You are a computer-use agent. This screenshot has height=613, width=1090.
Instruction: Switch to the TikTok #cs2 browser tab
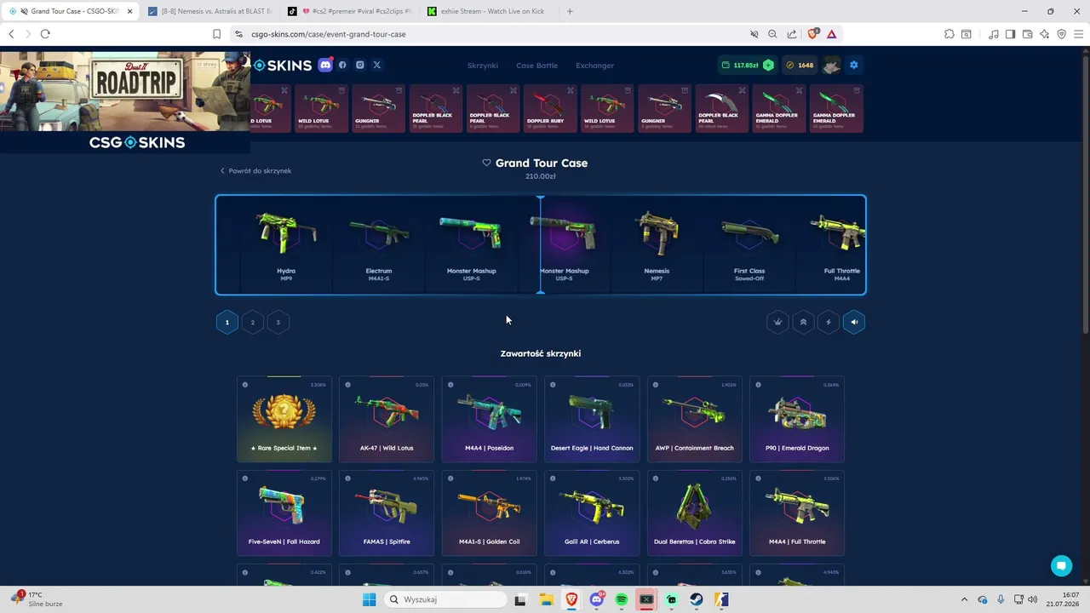point(349,11)
